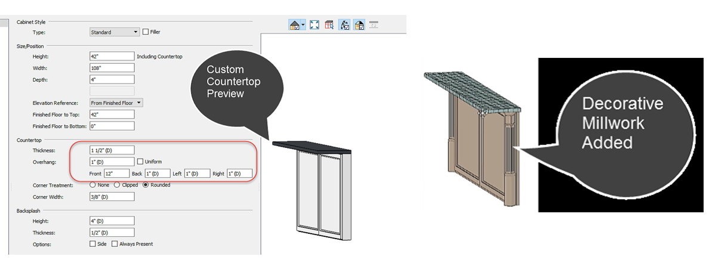
Task: Click the house render view icon
Action: pos(294,25)
